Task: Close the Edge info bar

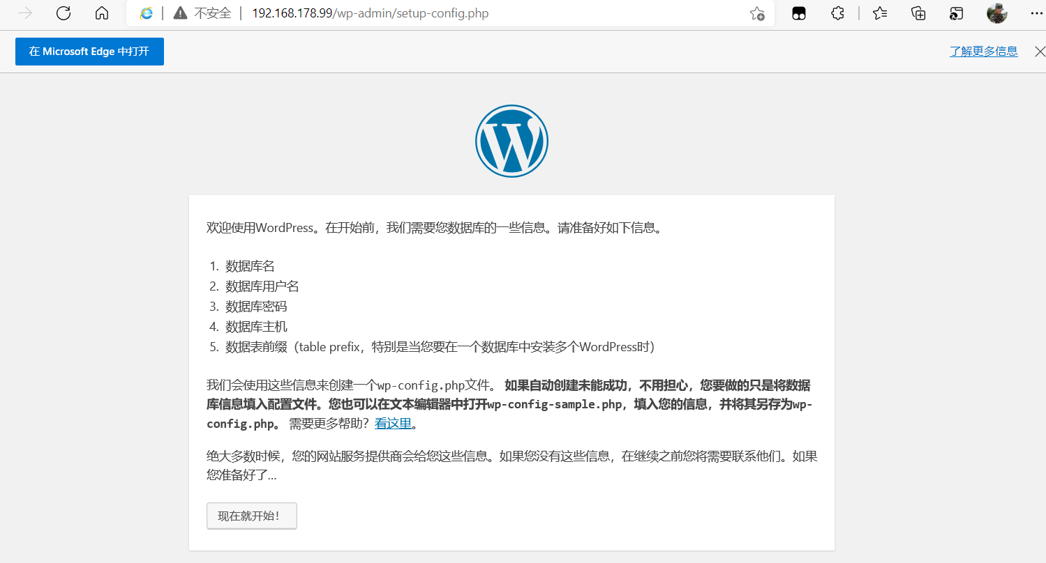Action: 1040,52
